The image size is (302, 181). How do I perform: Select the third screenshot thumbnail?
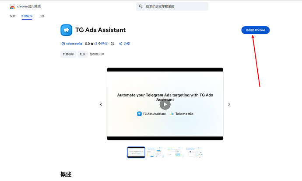point(175,152)
